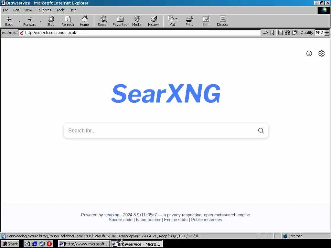Open the Public instances link

click(x=207, y=220)
